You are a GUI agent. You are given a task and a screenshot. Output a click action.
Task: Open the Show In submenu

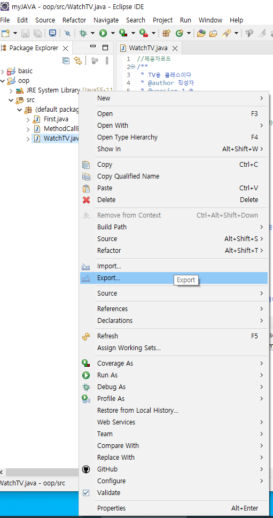tap(174, 149)
